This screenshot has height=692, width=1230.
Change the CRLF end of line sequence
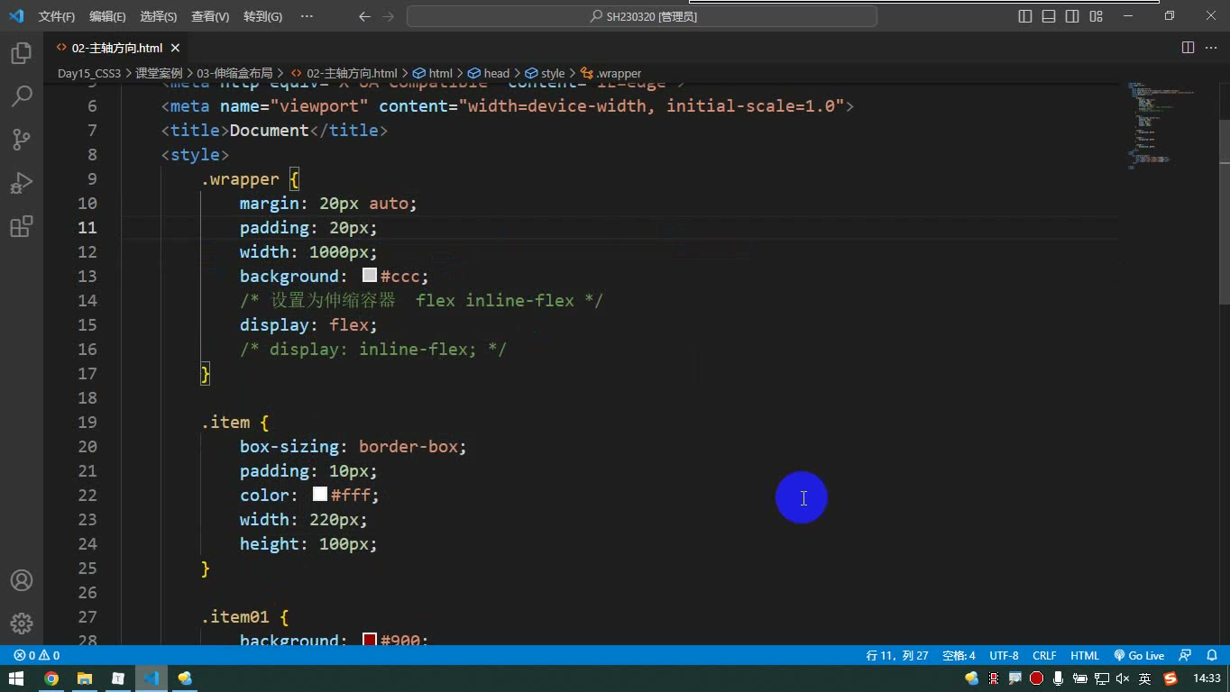(1044, 655)
